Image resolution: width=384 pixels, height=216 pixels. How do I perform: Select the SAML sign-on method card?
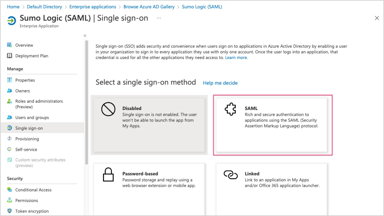(272, 125)
